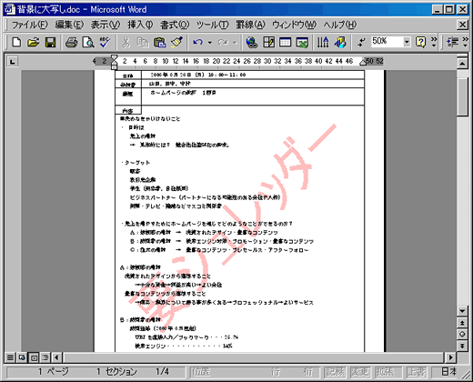Click the Columns icon in the toolbar
Screen dimensions: 473x382
point(323,42)
